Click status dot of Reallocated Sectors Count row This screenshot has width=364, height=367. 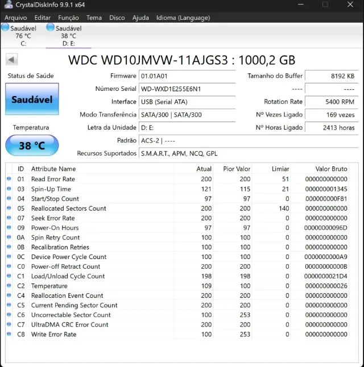click(9, 208)
